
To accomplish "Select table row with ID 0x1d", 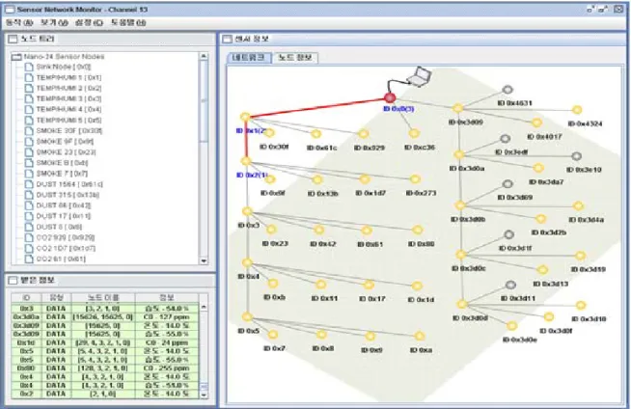I will [x=104, y=342].
